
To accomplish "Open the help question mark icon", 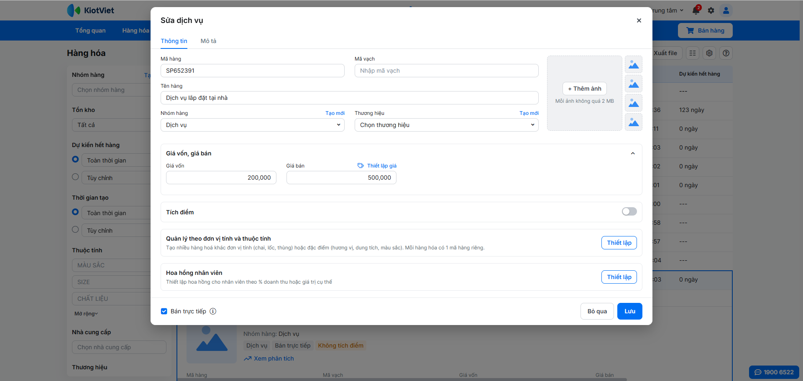I will pyautogui.click(x=726, y=53).
